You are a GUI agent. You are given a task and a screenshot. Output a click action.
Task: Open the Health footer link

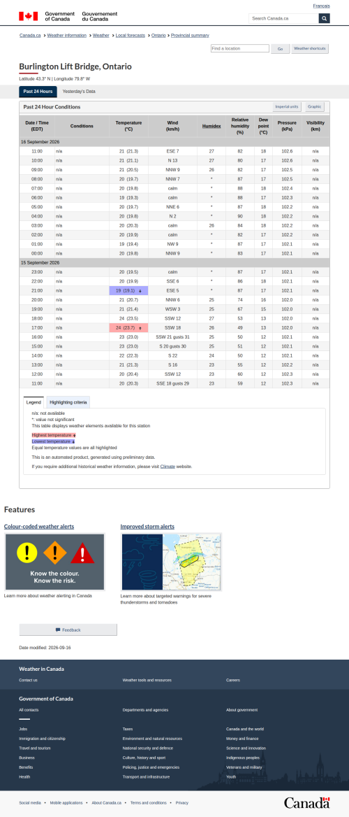point(24,776)
